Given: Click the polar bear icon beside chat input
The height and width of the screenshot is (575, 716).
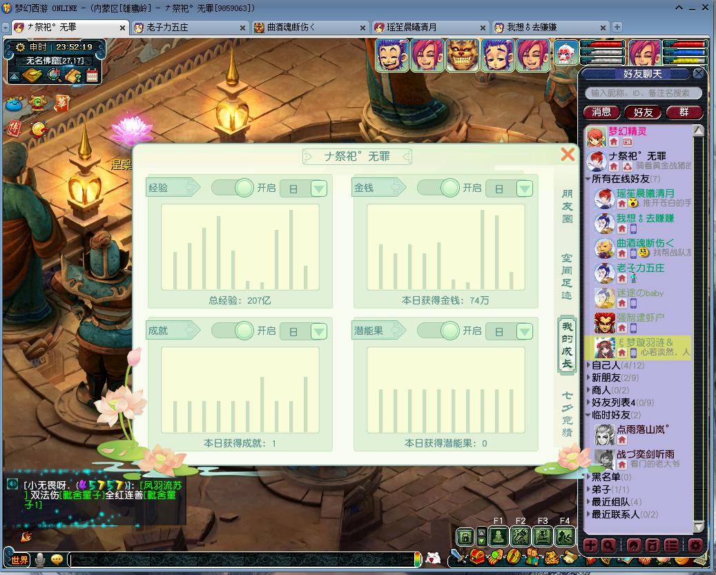Looking at the screenshot, I should pos(434,558).
